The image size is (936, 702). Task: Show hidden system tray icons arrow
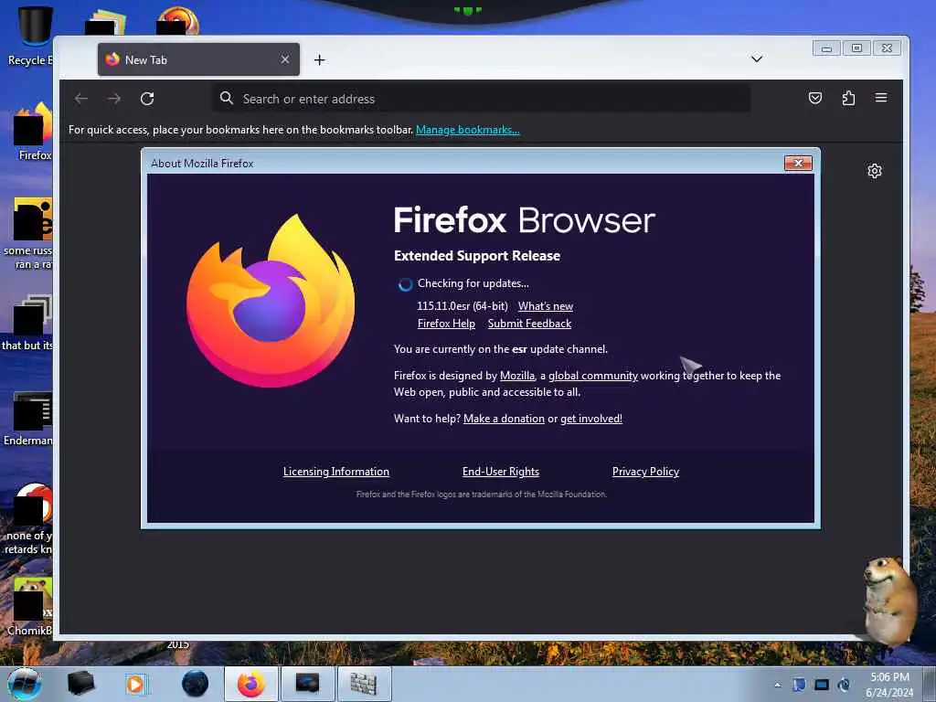[x=777, y=685]
